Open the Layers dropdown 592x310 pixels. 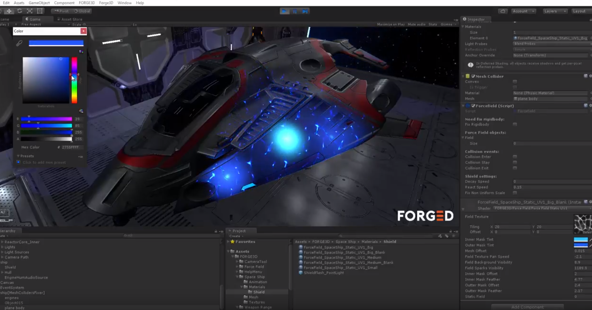pos(554,11)
